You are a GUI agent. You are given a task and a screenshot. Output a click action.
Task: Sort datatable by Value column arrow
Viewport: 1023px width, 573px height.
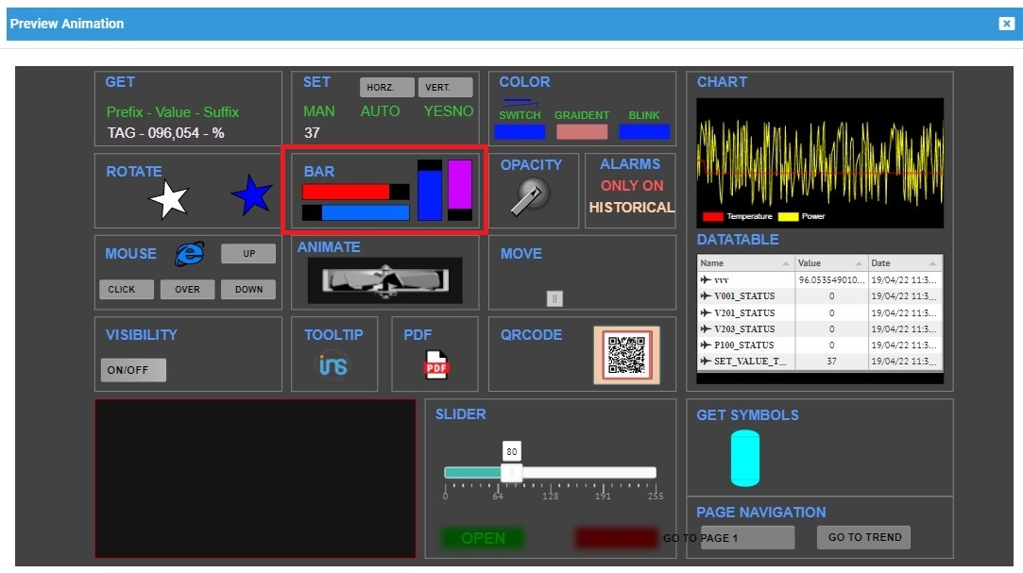[x=860, y=263]
